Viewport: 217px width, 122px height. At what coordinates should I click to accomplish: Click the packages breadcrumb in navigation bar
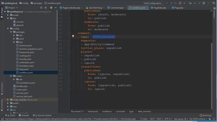[x=36, y=3]
